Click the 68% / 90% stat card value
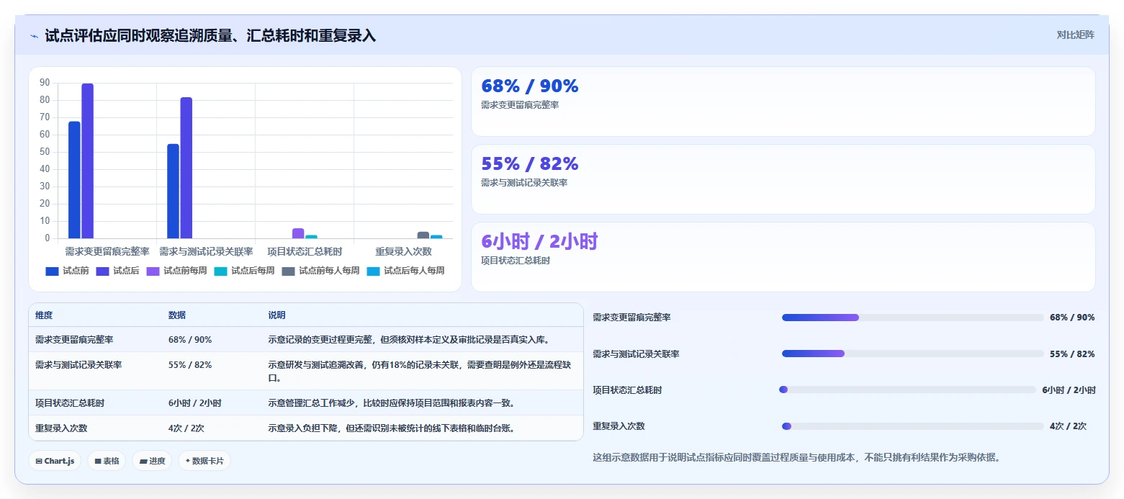 coord(530,86)
